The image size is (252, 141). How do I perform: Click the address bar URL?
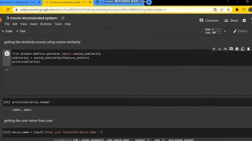(93, 10)
